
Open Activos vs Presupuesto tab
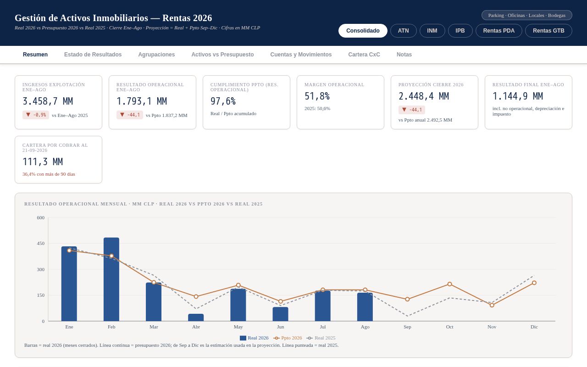coord(222,55)
